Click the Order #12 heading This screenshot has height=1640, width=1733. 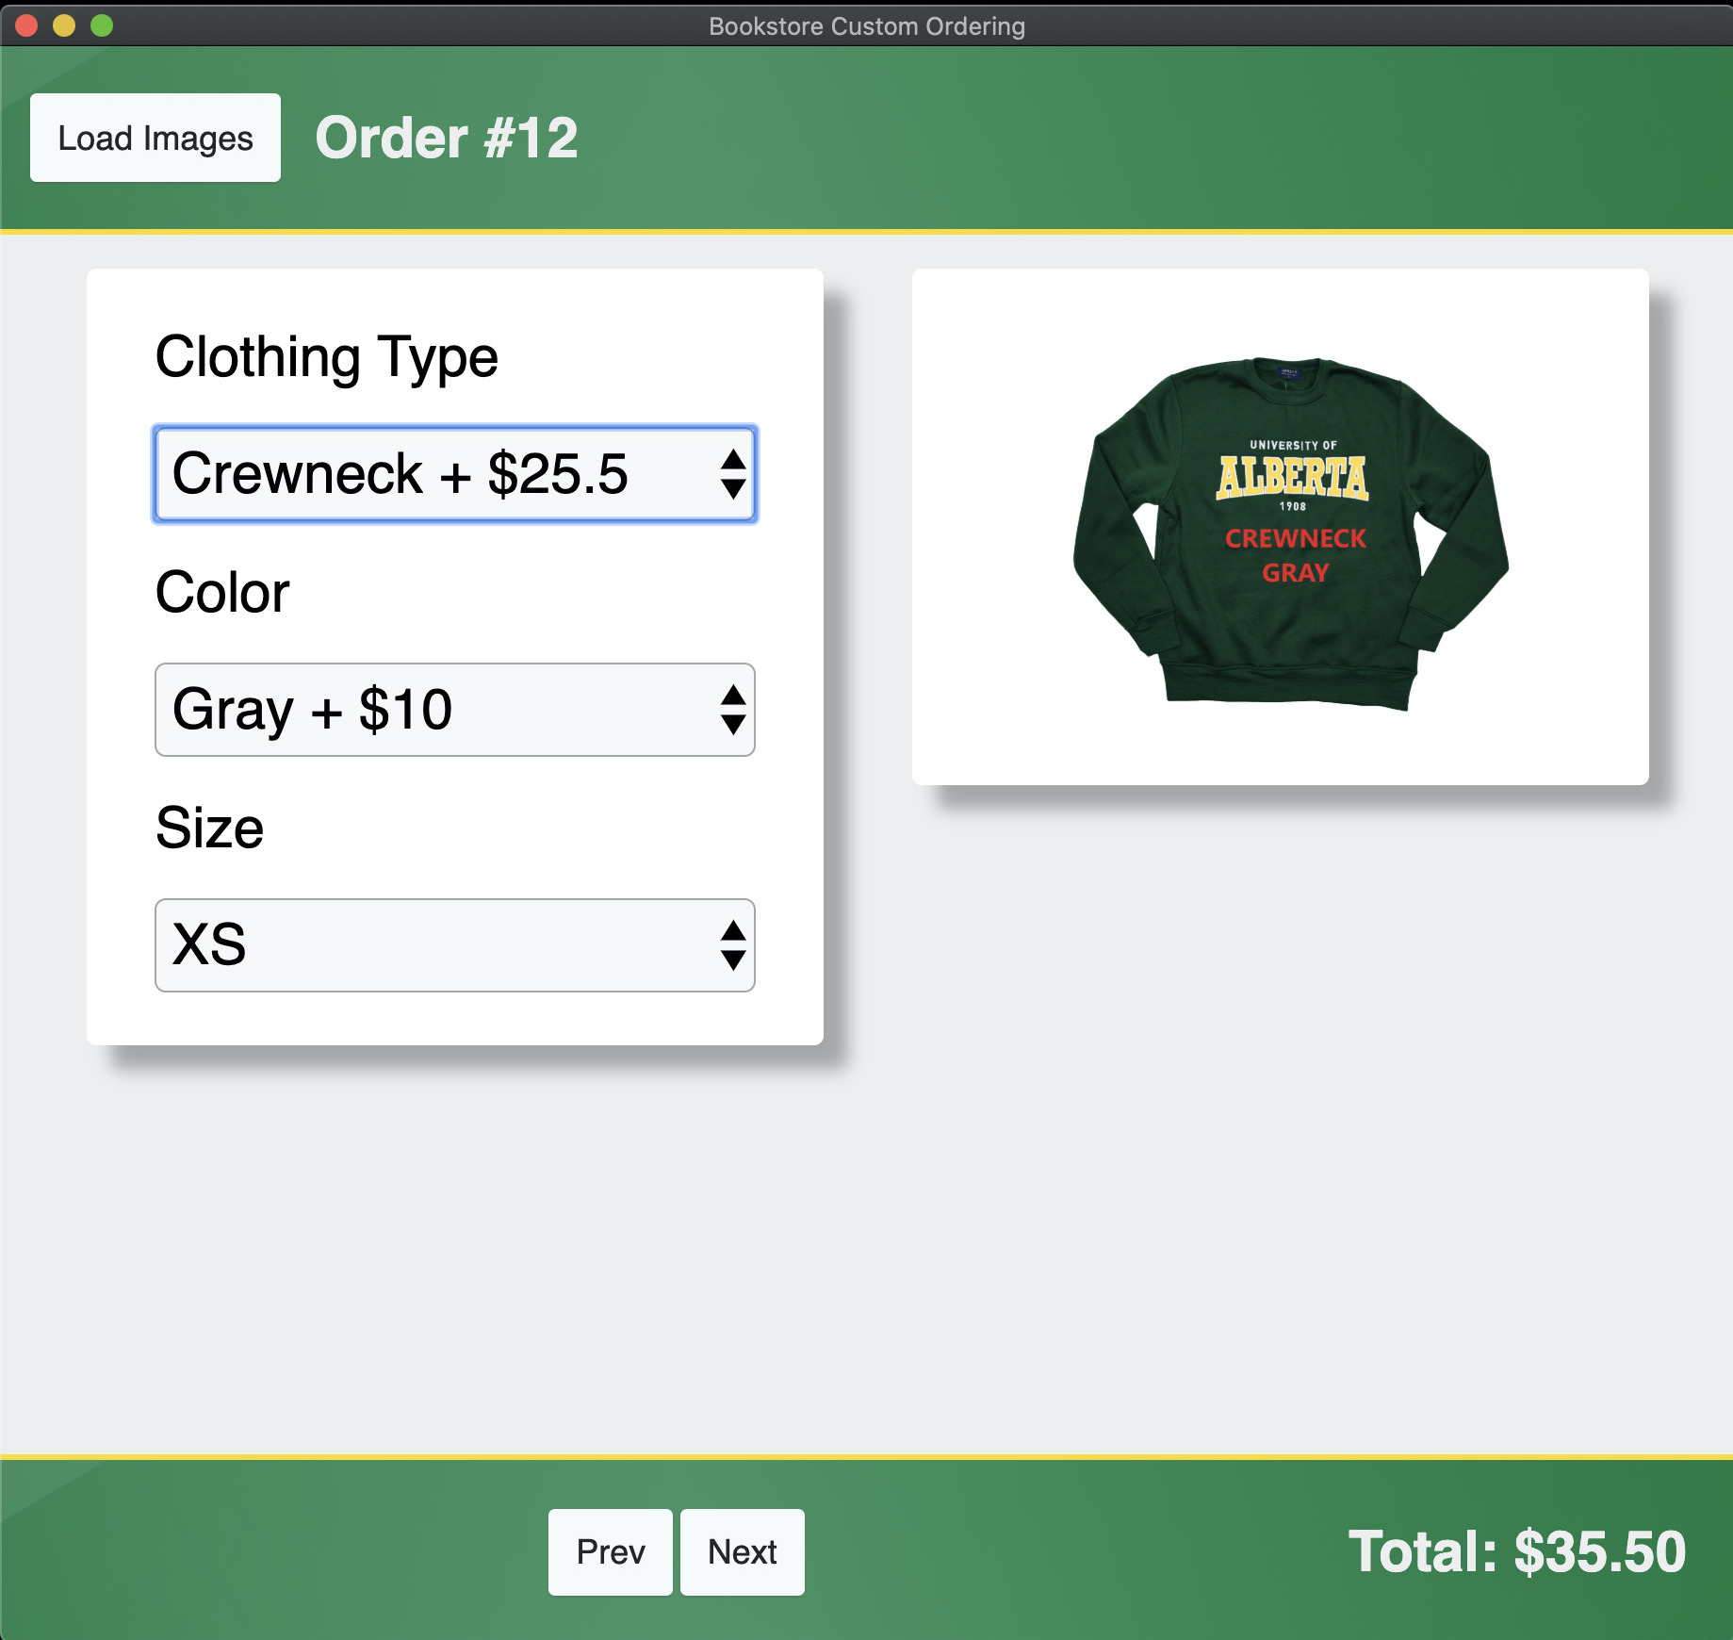coord(446,138)
